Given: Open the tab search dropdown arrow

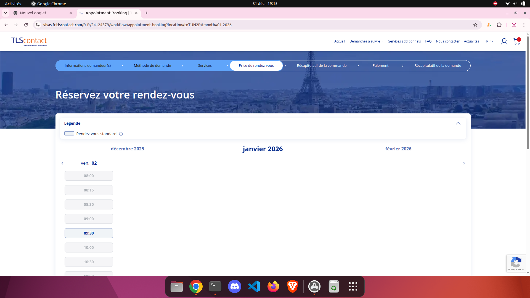Looking at the screenshot, I should 6,13.
